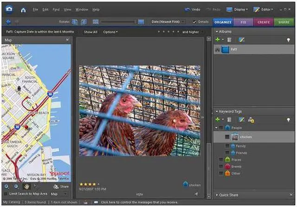Viewport: 297px width, 207px height.
Task: Open the Map type dropdown
Action: pyautogui.click(x=59, y=194)
